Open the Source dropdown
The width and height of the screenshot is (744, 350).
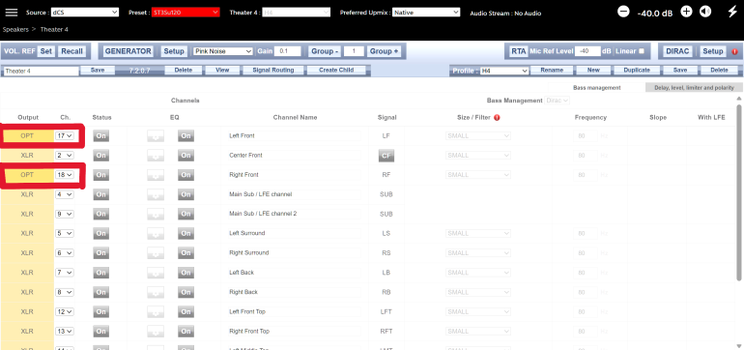[x=84, y=13]
